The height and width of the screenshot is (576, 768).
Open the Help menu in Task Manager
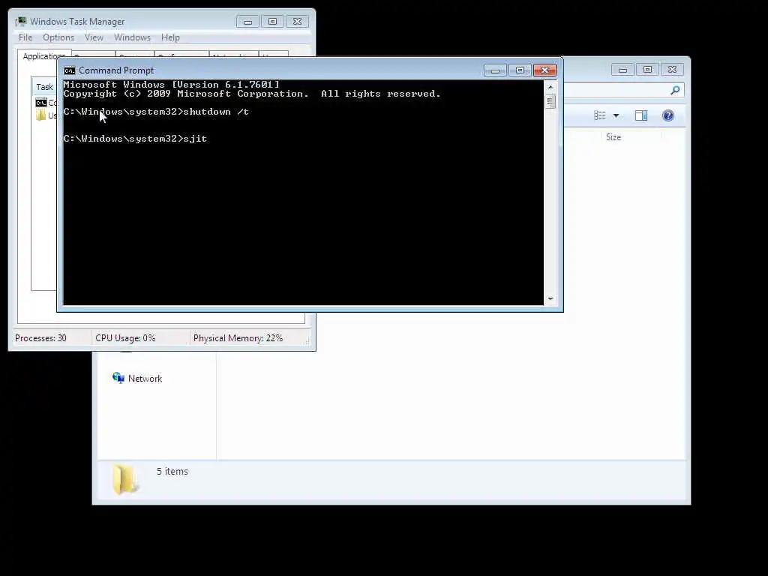(170, 37)
